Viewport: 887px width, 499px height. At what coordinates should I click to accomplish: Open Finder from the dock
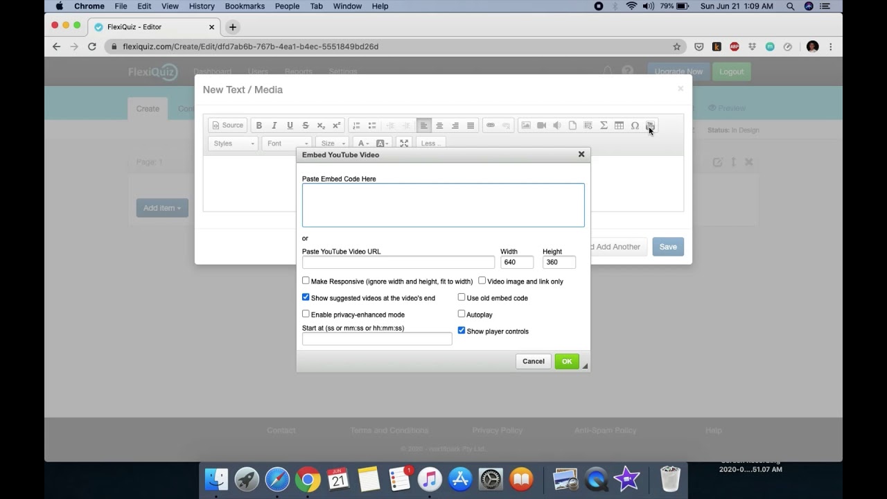click(x=216, y=479)
